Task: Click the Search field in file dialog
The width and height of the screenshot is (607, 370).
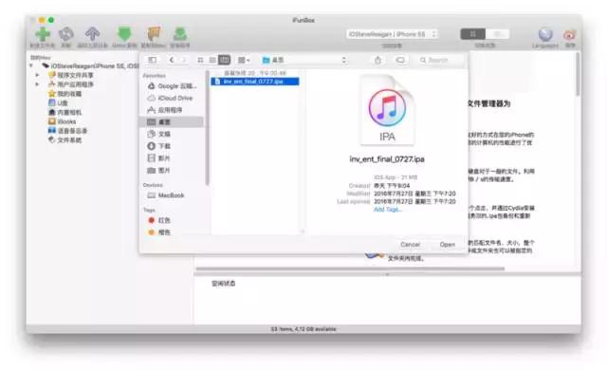Action: [x=440, y=60]
